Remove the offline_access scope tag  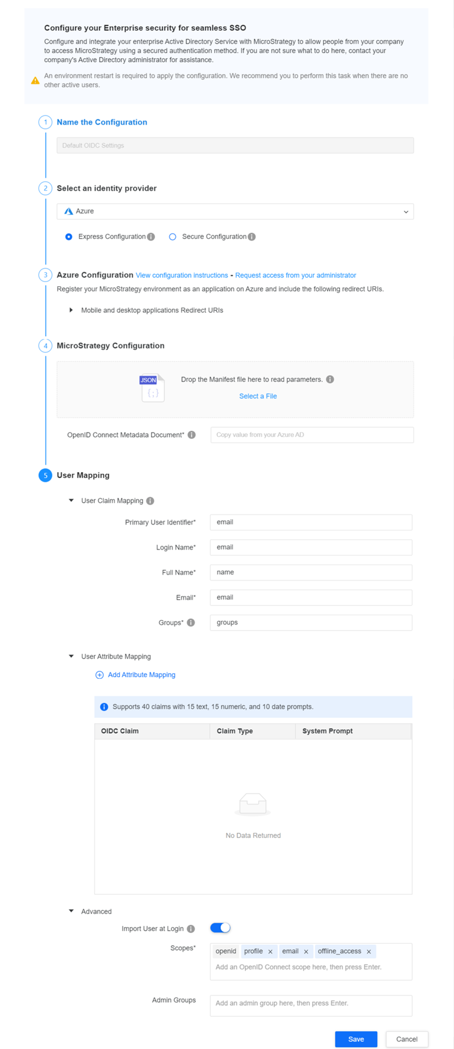coord(369,952)
